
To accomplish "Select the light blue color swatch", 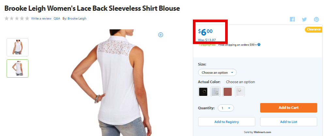I will point(215,92).
